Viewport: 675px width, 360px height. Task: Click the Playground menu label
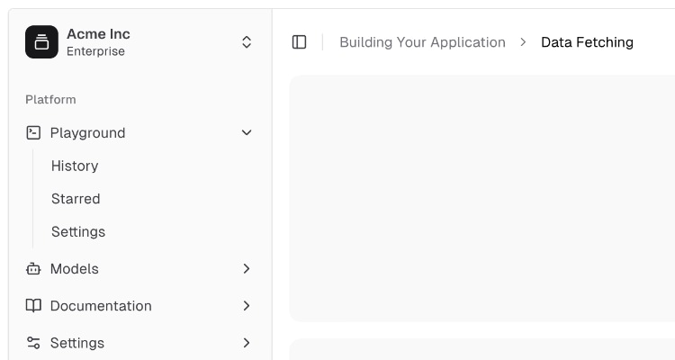pos(88,132)
